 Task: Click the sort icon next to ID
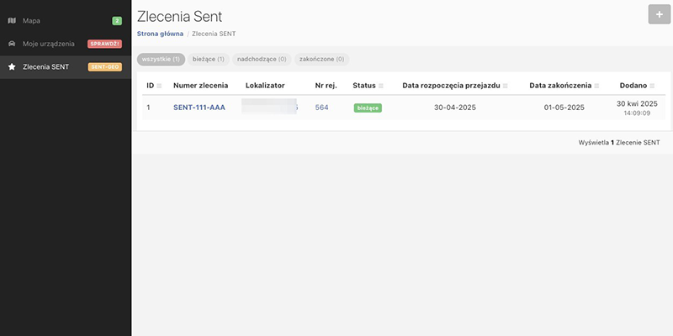(x=159, y=86)
